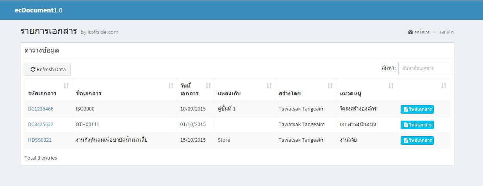Click the dashboard icon beside หน้าแรก
Image resolution: width=483 pixels, height=186 pixels.
click(410, 32)
